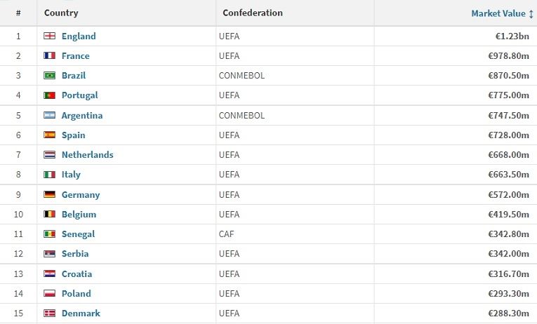The height and width of the screenshot is (324, 537).
Task: Click the Germany flag icon
Action: [x=49, y=195]
